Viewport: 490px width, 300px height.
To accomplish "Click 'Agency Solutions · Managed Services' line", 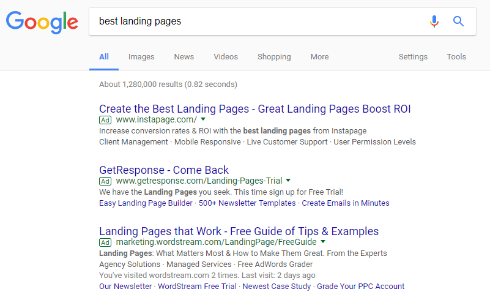I will tap(206, 264).
